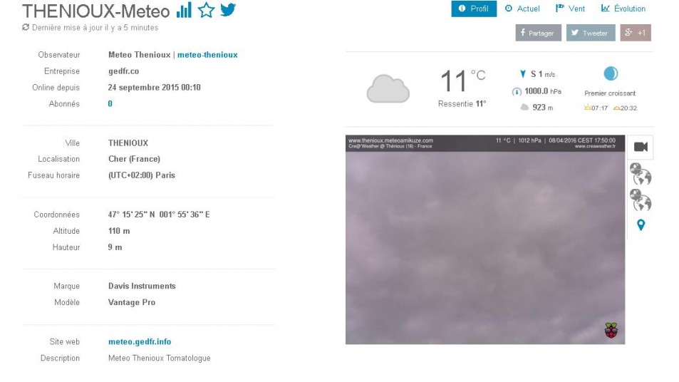
Task: Click the moon phase icon
Action: click(x=611, y=73)
